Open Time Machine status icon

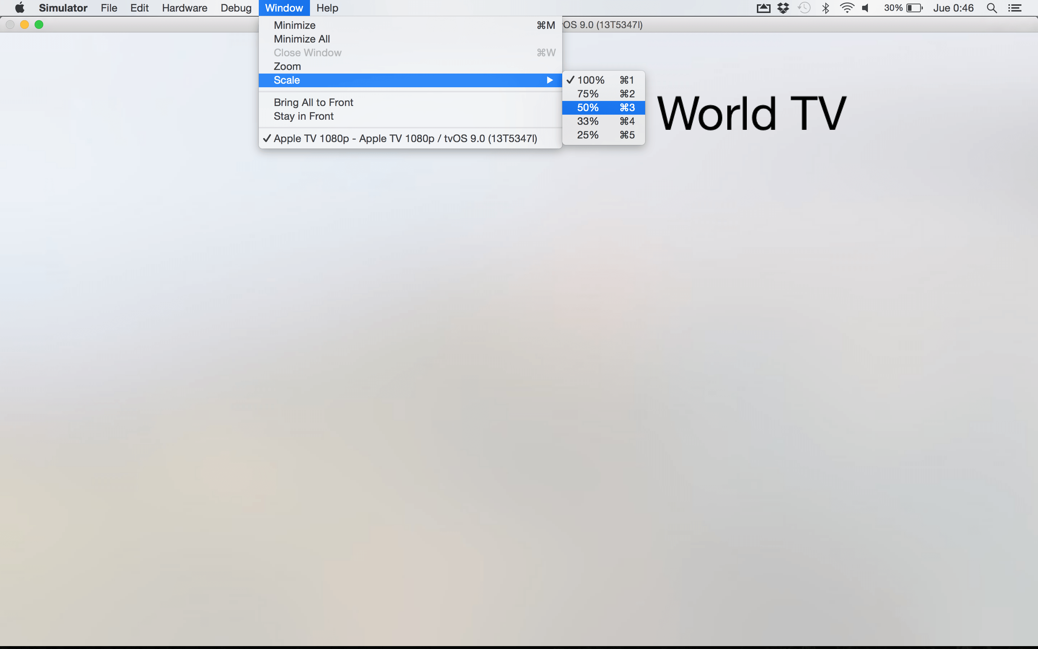(804, 8)
